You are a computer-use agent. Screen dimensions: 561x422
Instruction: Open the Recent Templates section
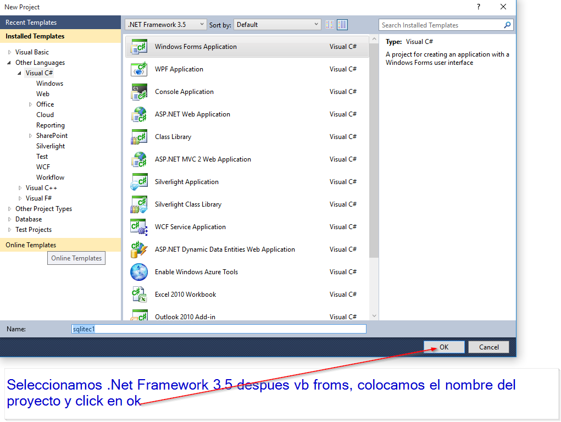pyautogui.click(x=60, y=22)
